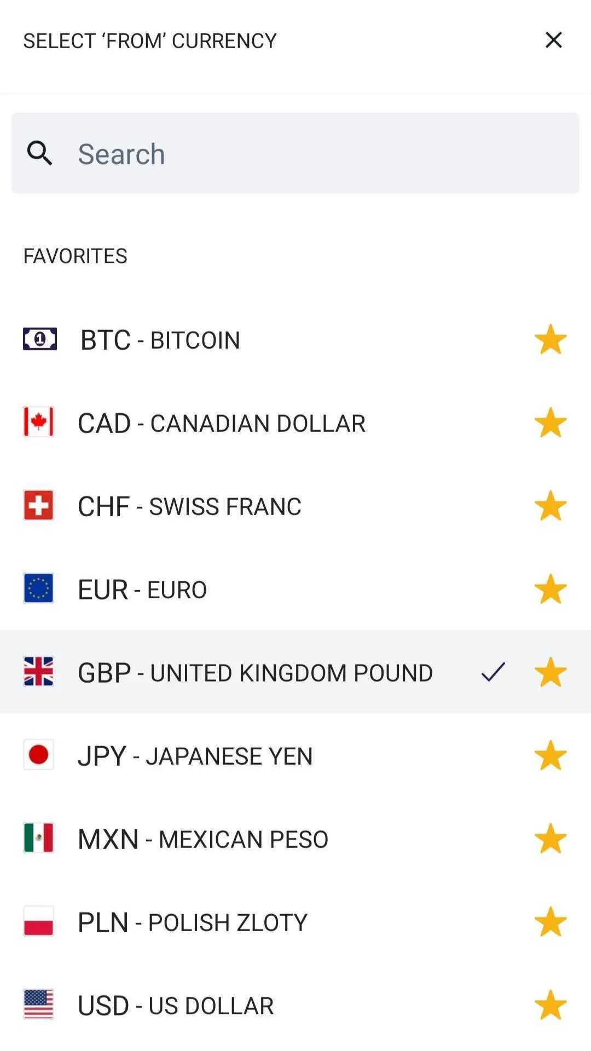Click the Swiss flag icon
Image resolution: width=591 pixels, height=1051 pixels.
click(38, 505)
